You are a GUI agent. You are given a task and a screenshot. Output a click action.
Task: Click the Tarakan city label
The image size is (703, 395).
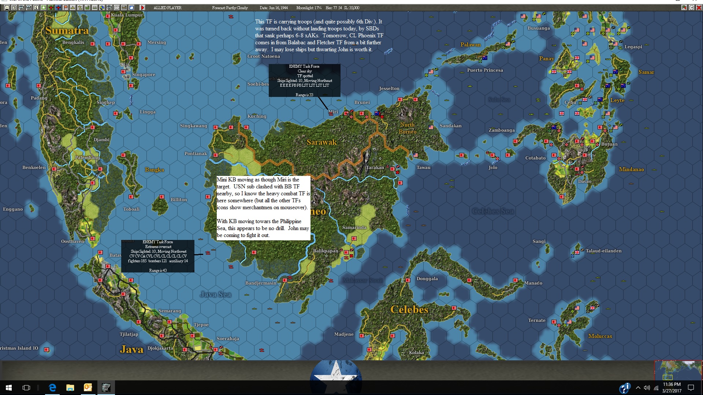pyautogui.click(x=375, y=168)
